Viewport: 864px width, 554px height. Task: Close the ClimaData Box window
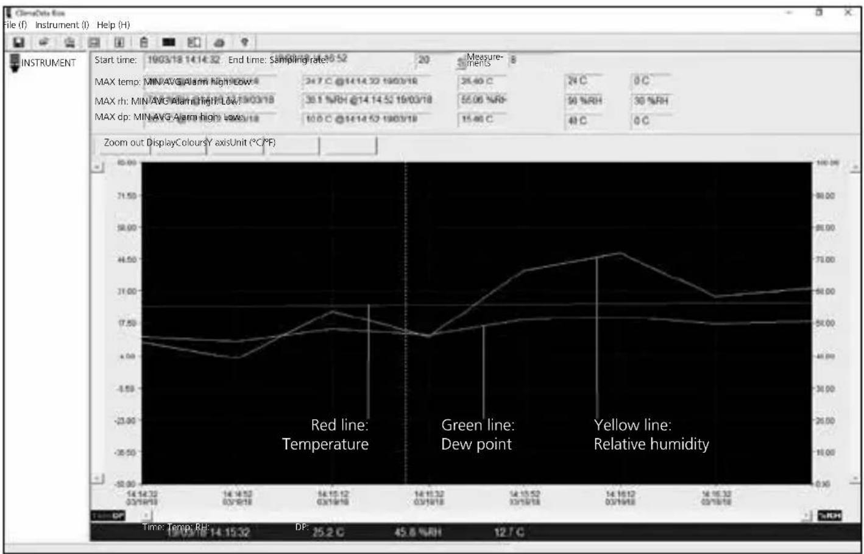point(848,12)
